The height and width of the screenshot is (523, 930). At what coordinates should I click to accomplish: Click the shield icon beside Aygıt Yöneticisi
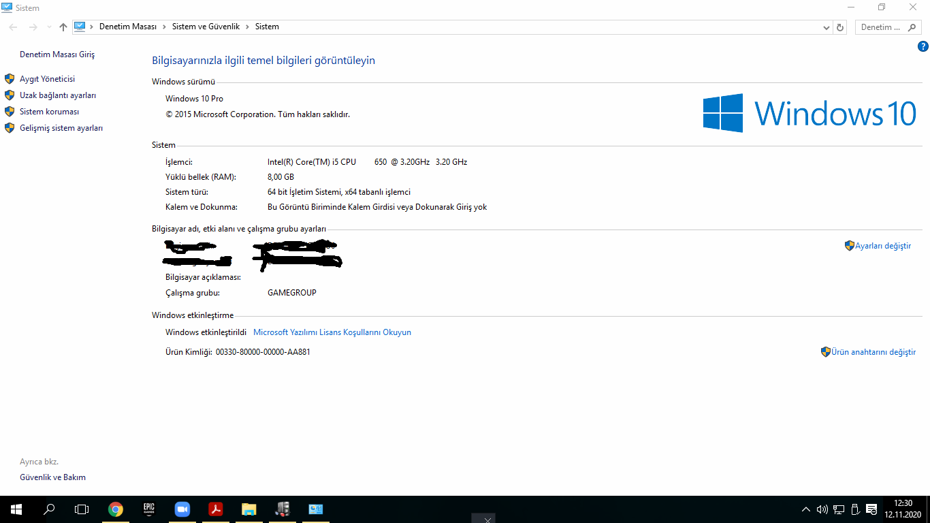pyautogui.click(x=10, y=79)
